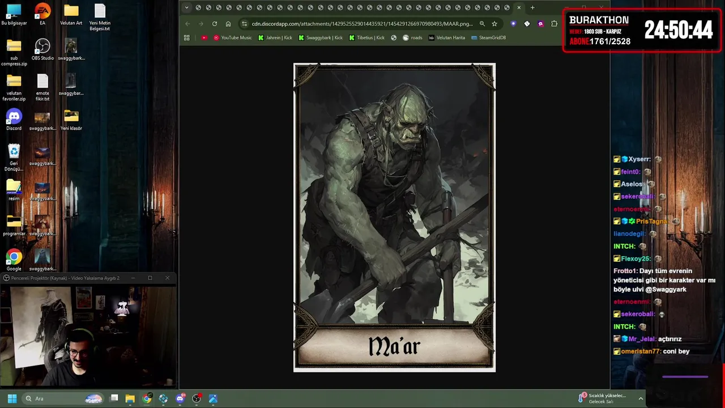
Task: Close the active browser tab
Action: point(519,8)
